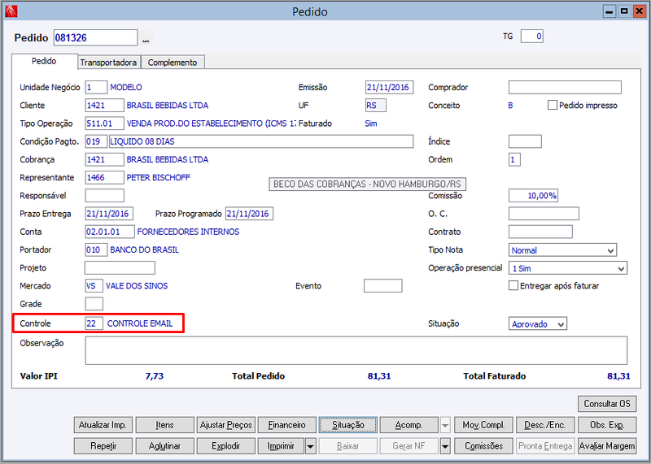Click the Situação button
The width and height of the screenshot is (651, 464).
tap(348, 425)
